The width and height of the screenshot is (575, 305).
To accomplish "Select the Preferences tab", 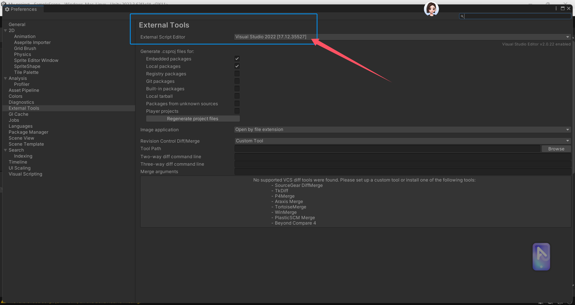I will tap(23, 9).
